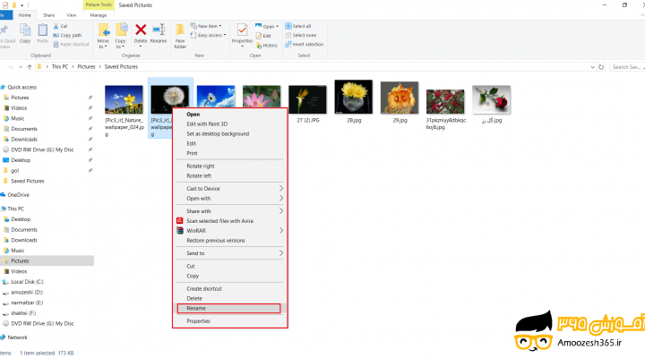Screen dimensions: 645x358
Task: Select Downloads under Quick access
Action: tap(24, 140)
